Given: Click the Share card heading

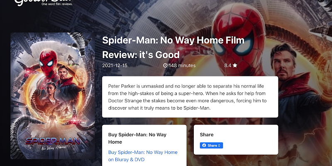Looking at the screenshot, I should pyautogui.click(x=207, y=134).
